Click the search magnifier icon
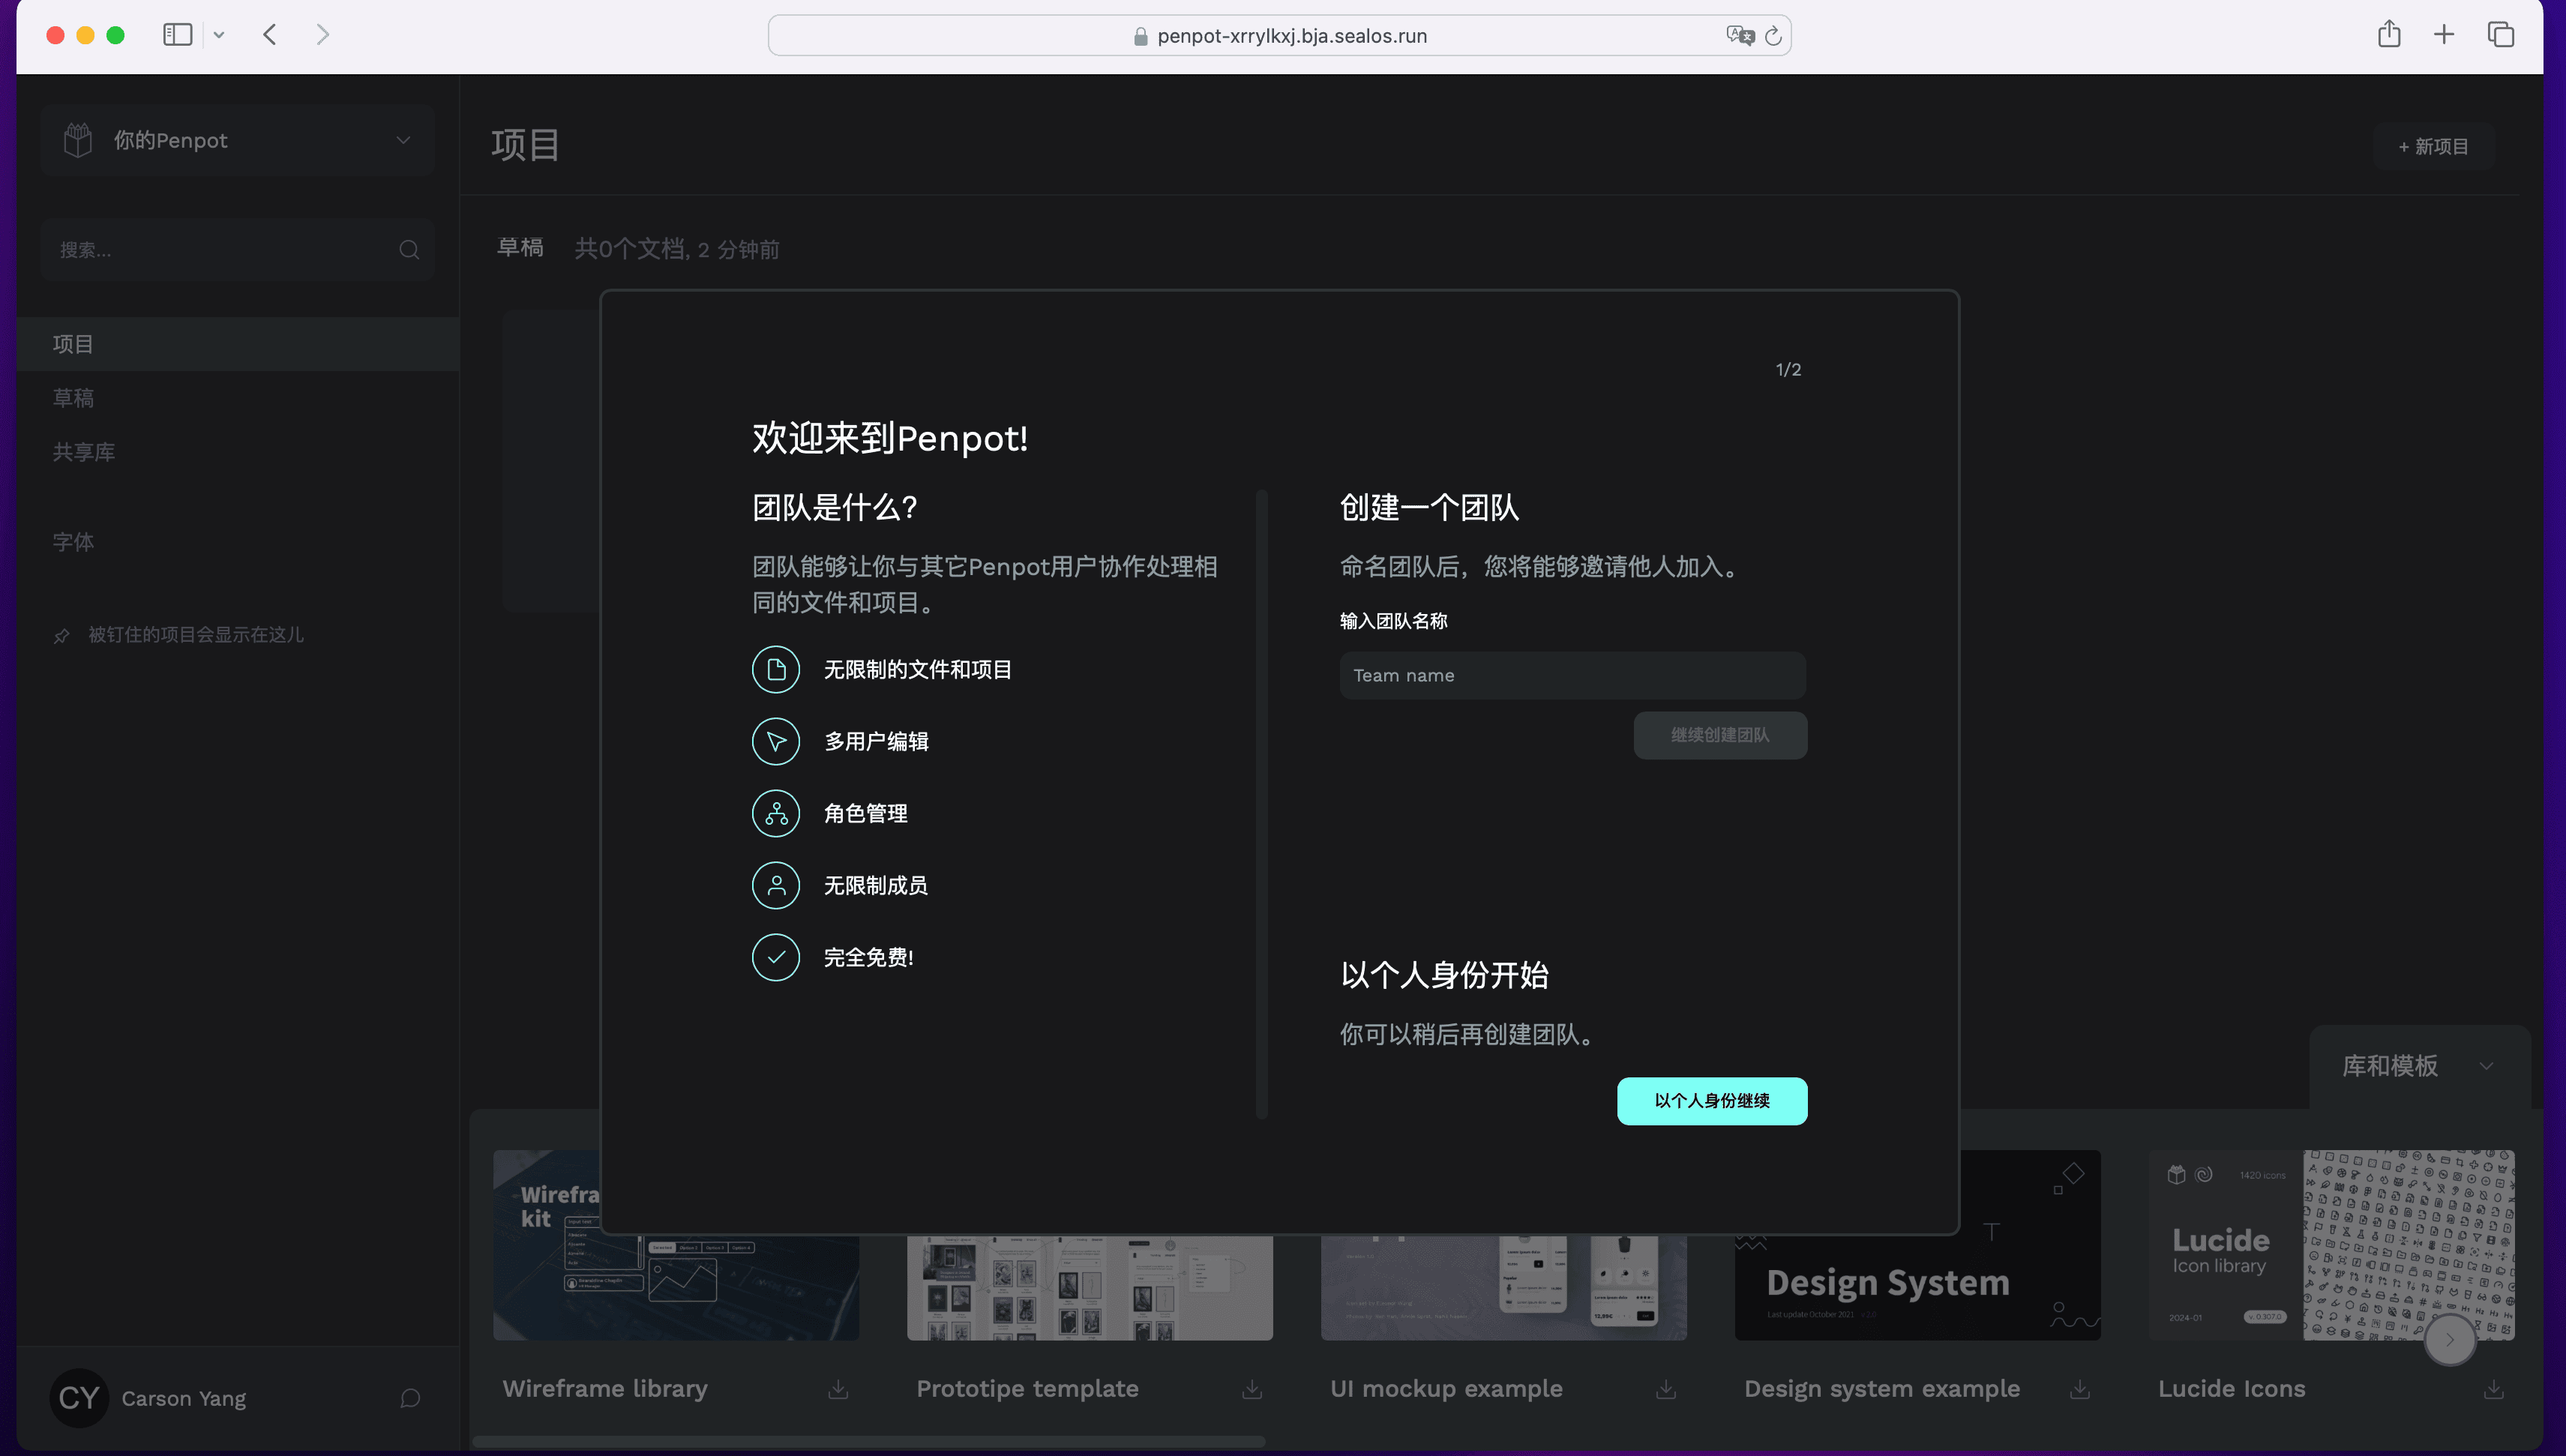 [409, 250]
